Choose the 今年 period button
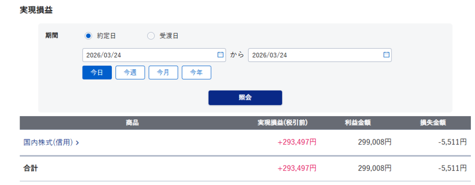Image resolution: width=475 pixels, height=185 pixels. click(x=196, y=73)
